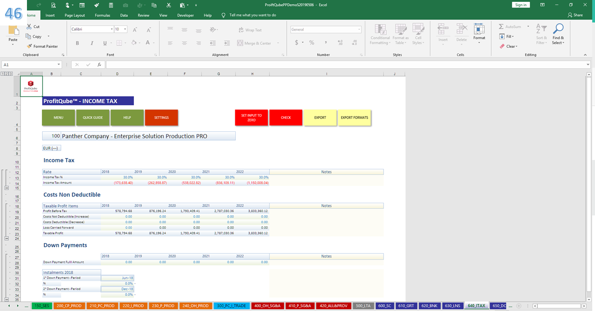
Task: Click the Paste clipboard icon
Action: [x=13, y=31]
